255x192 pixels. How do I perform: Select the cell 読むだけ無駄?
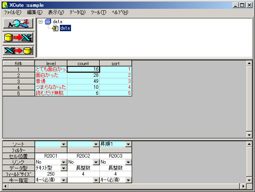[x=51, y=93]
